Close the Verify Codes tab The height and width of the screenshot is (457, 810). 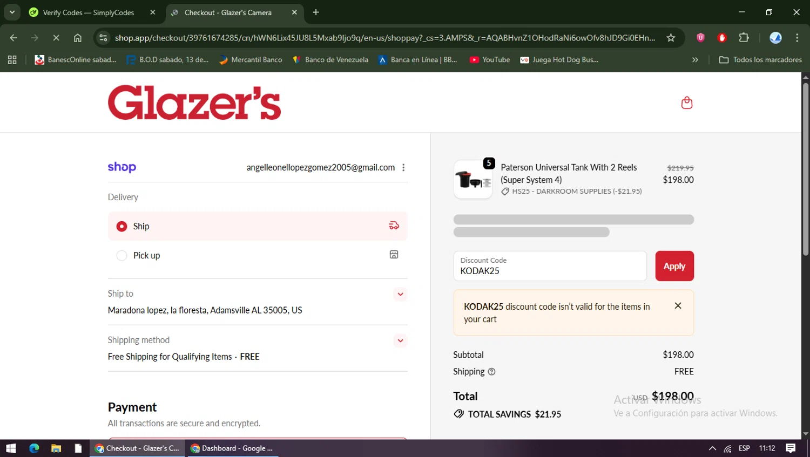point(153,12)
